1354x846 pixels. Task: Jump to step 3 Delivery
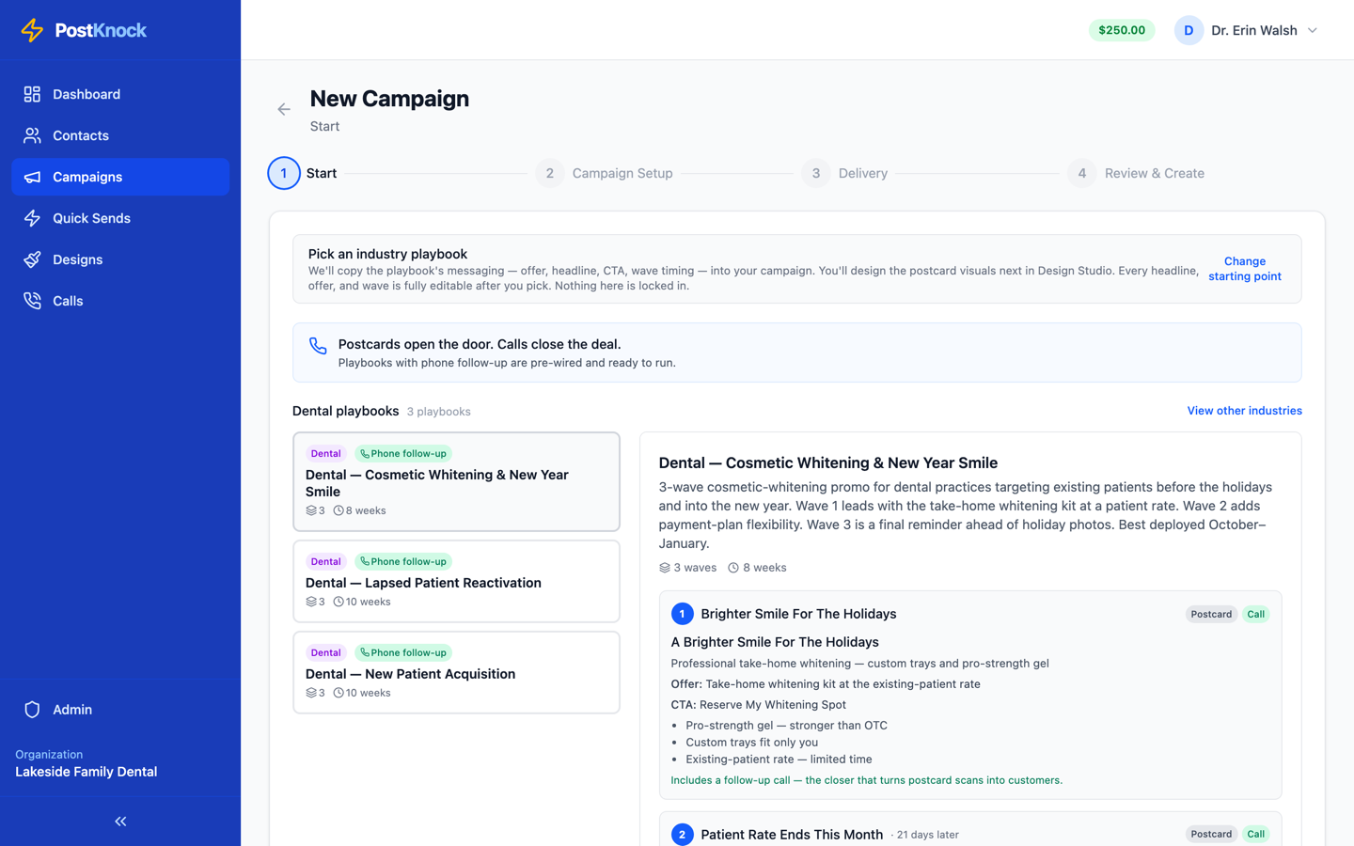tap(845, 173)
